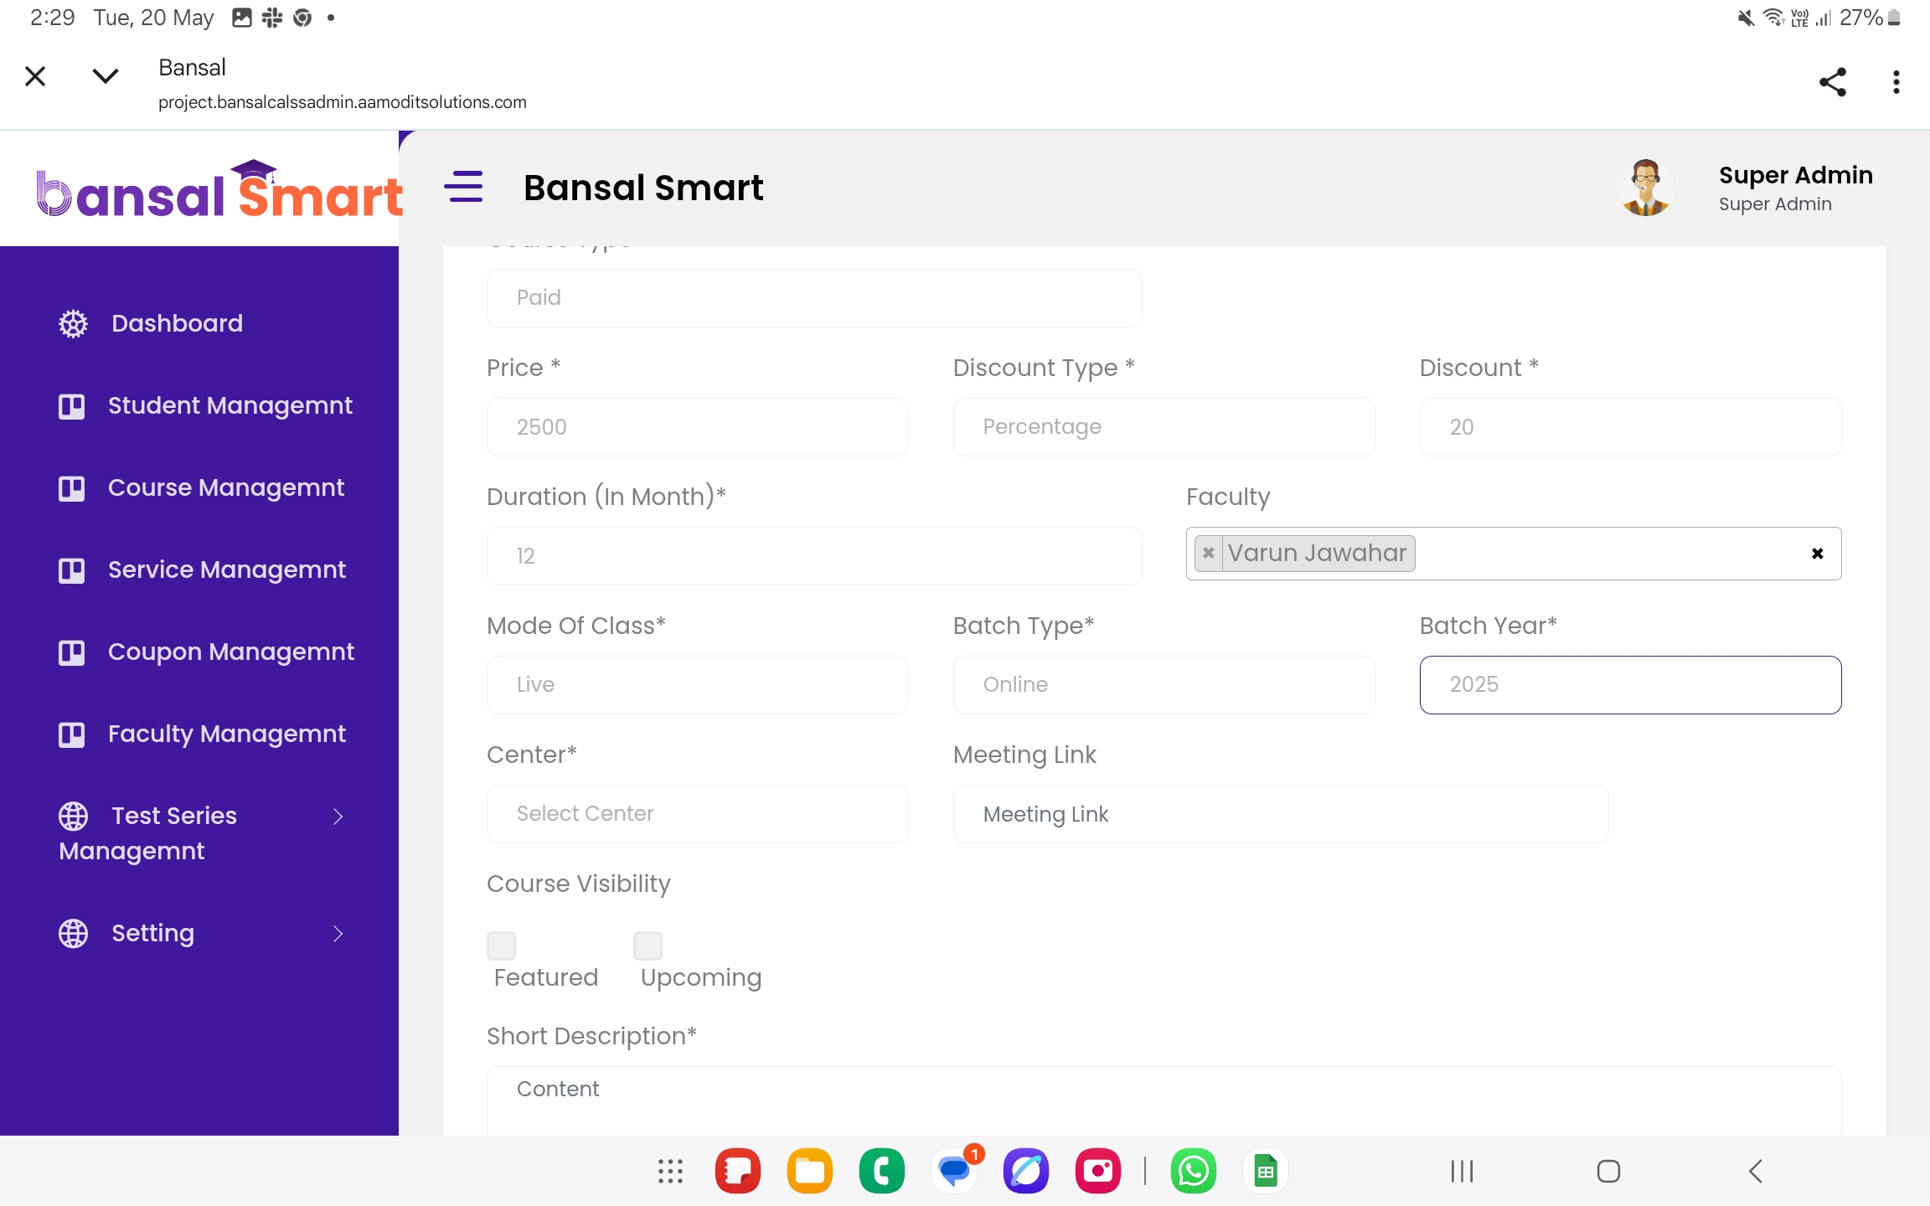The image size is (1930, 1206).
Task: Open the Faculty multi-select box
Action: click(1513, 554)
